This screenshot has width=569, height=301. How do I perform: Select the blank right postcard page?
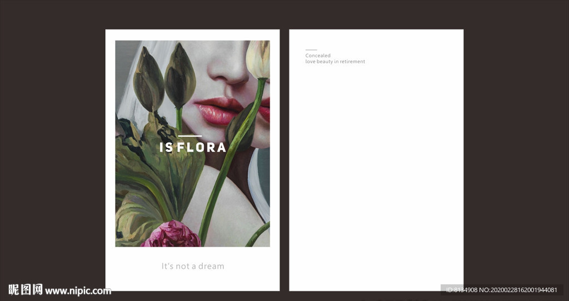[x=376, y=160]
